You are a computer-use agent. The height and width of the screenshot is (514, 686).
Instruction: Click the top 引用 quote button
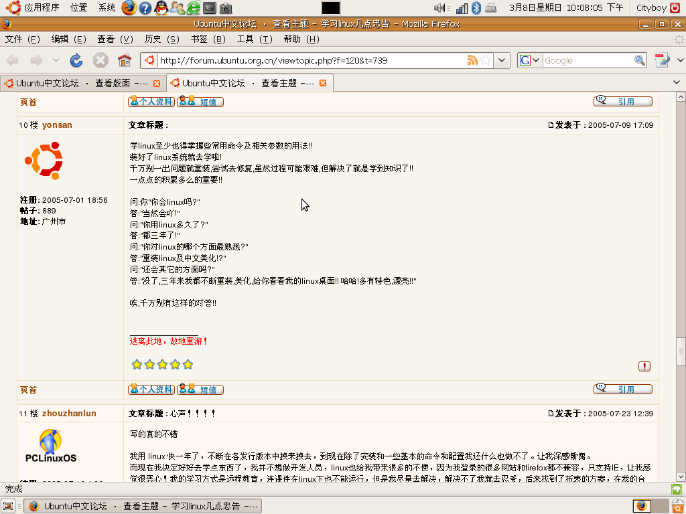point(622,101)
